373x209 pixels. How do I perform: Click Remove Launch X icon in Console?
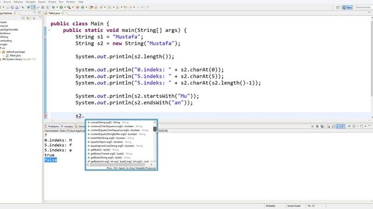coord(317,127)
